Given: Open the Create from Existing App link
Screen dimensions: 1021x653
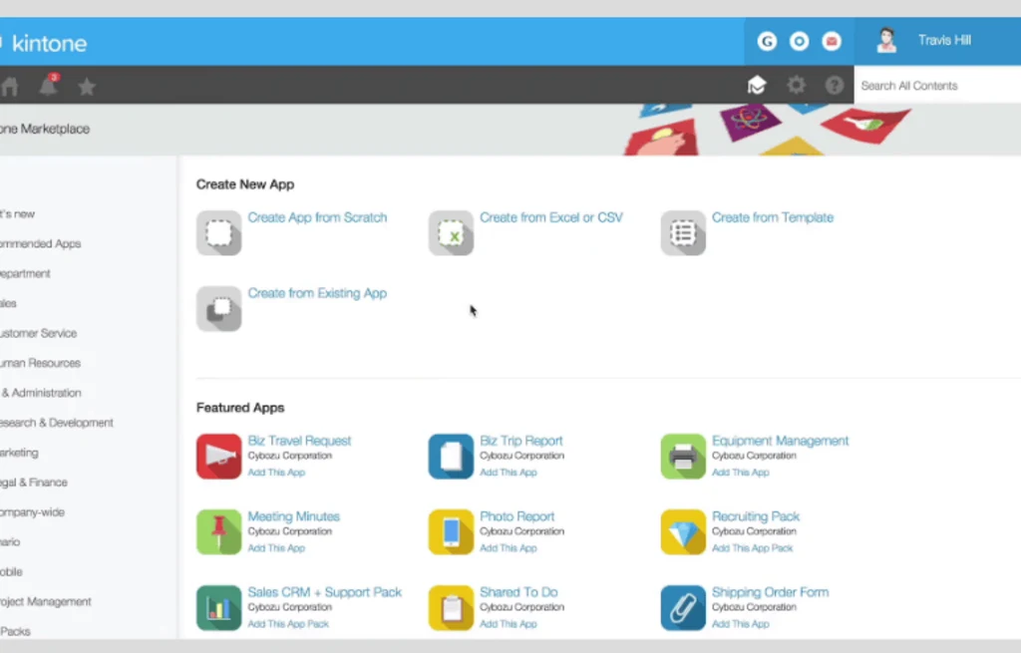Looking at the screenshot, I should pos(317,294).
